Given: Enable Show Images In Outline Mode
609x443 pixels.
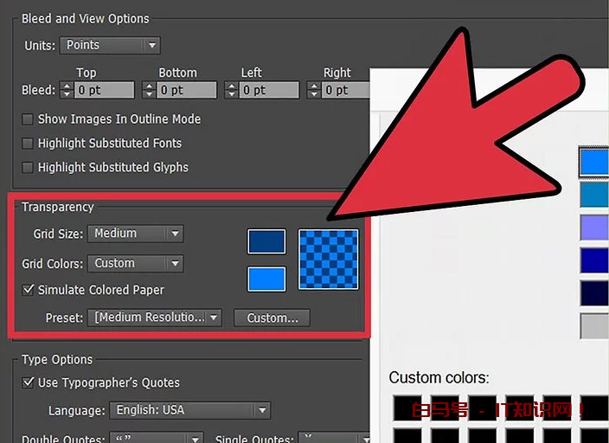Looking at the screenshot, I should [29, 119].
